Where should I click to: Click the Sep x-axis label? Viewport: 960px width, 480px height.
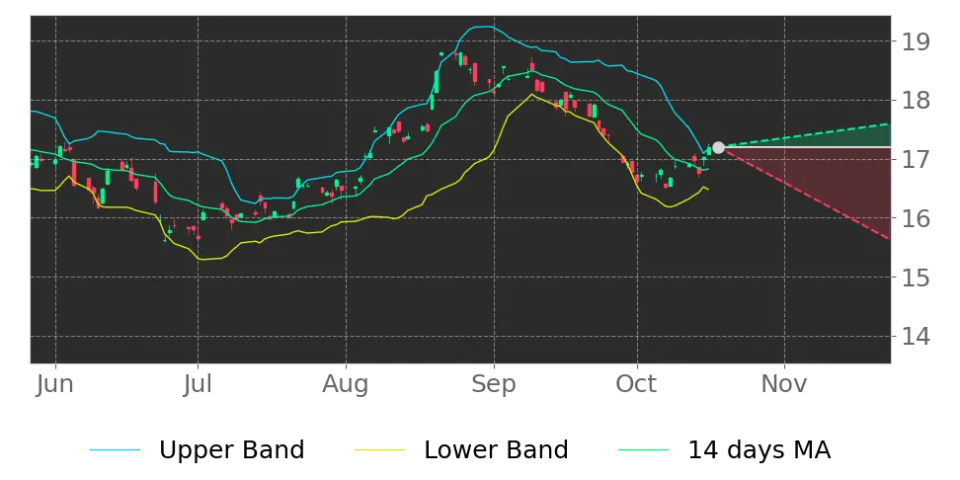[494, 384]
